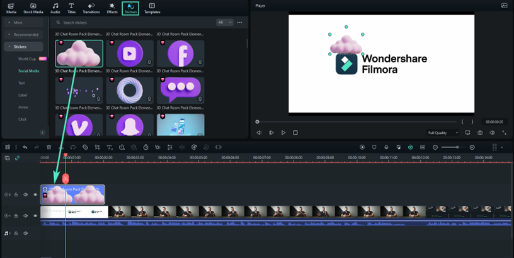The image size is (514, 258).
Task: Toggle visibility of video track 2
Action: (35, 194)
